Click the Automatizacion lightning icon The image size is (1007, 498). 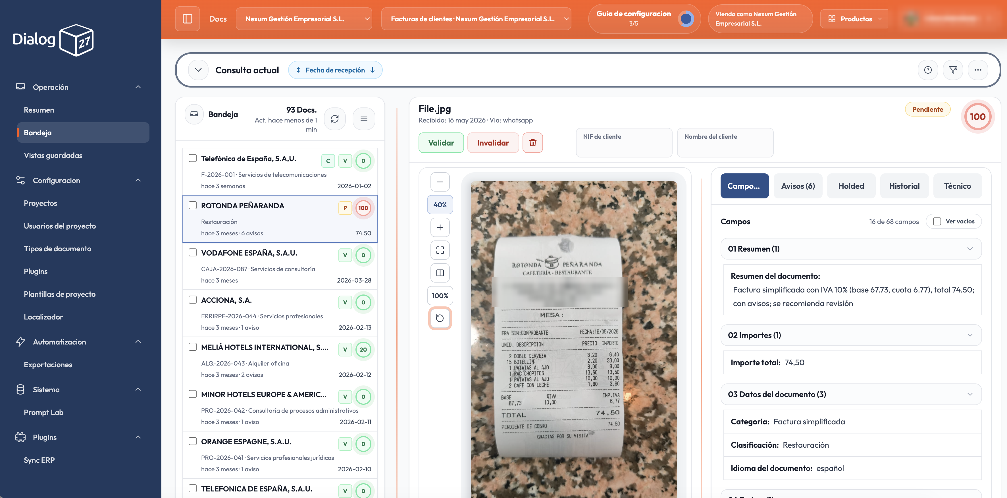tap(20, 341)
